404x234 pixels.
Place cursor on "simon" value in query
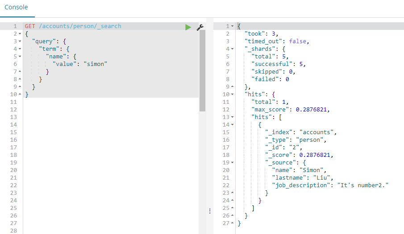pos(96,64)
